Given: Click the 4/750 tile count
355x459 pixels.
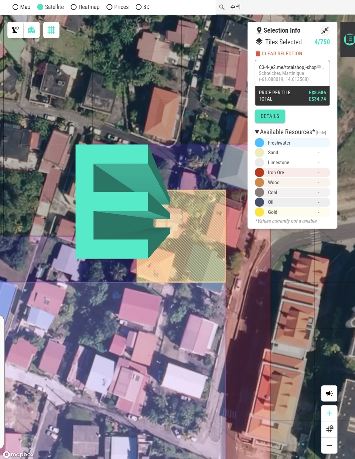Looking at the screenshot, I should [322, 42].
